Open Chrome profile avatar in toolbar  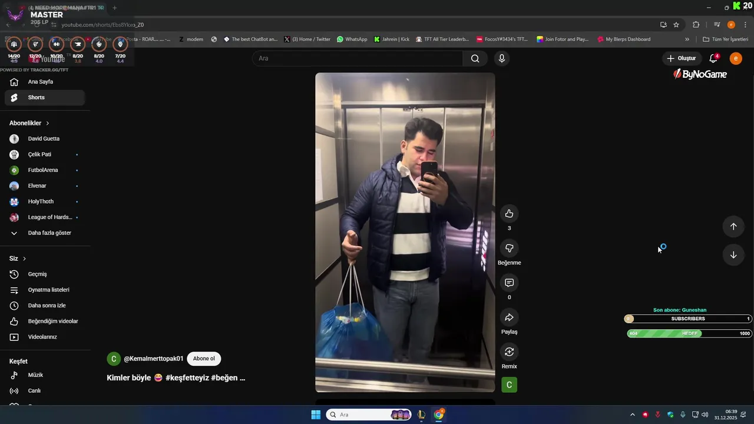point(731,25)
